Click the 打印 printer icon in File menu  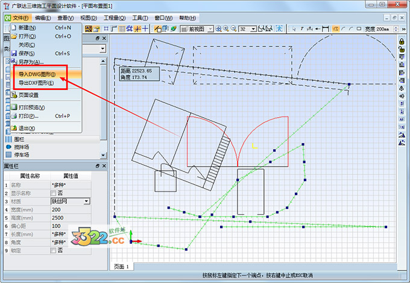coord(14,116)
